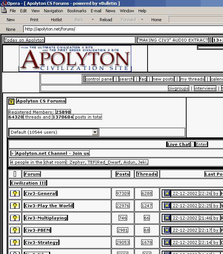Expand the Back button history arrow
Image resolution: width=223 pixels, height=254 pixels.
93,20
